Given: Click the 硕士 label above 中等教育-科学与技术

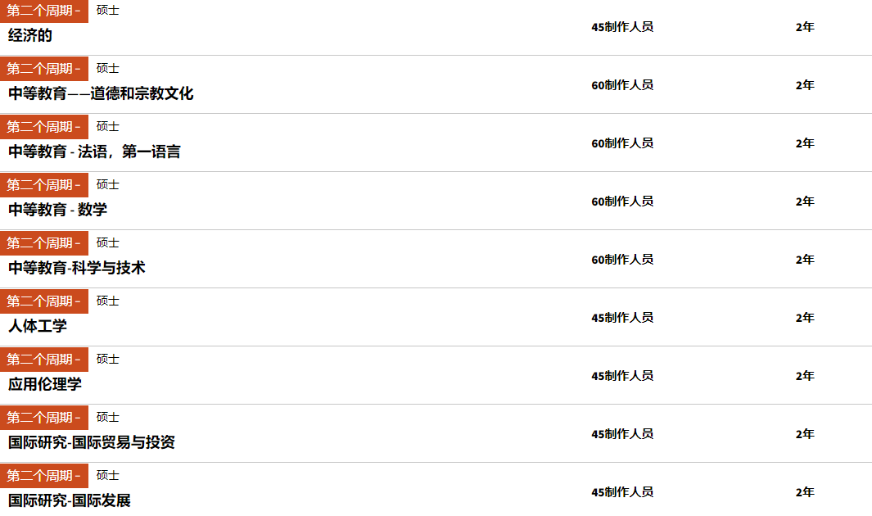Looking at the screenshot, I should (x=107, y=243).
